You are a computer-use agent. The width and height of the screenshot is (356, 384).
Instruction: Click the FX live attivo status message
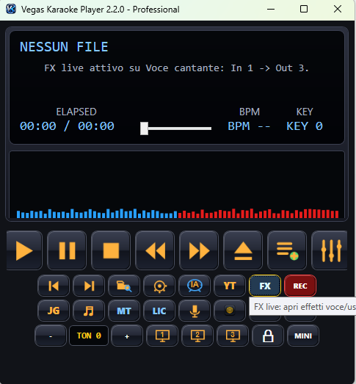click(x=176, y=68)
